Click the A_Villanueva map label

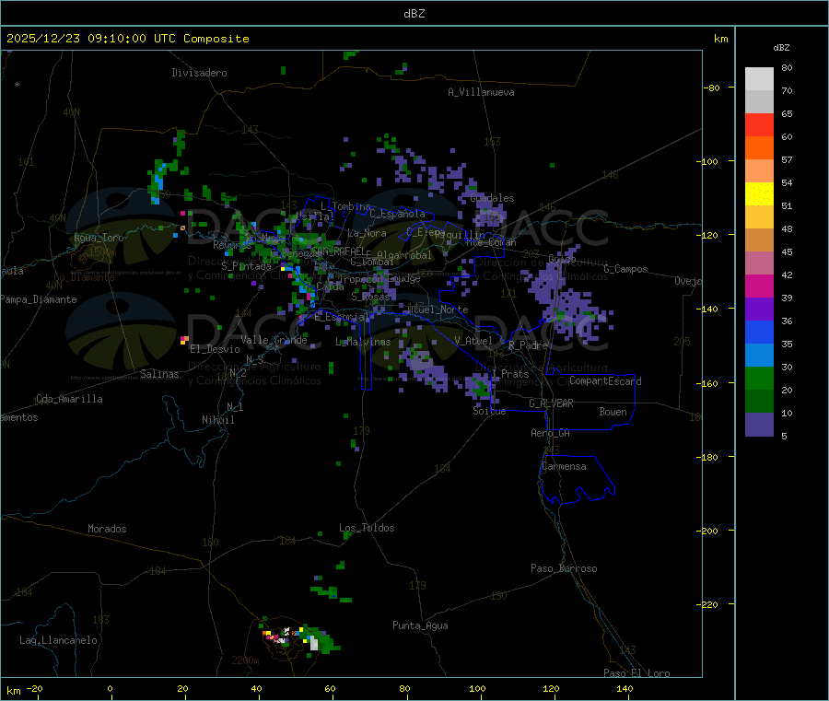tap(481, 92)
